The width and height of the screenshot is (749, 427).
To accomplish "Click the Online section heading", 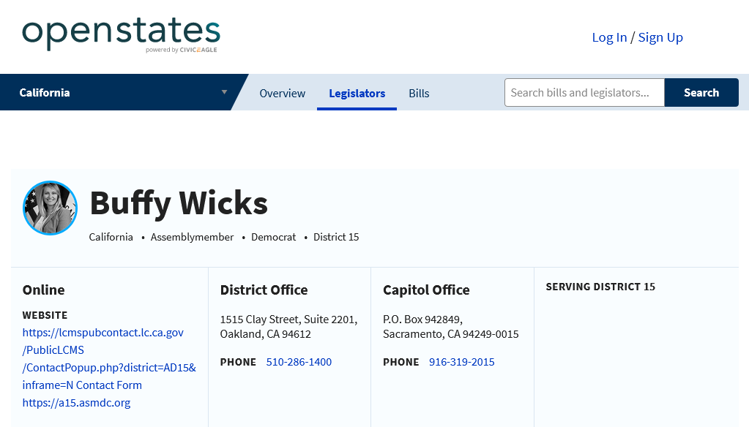I will (43, 290).
